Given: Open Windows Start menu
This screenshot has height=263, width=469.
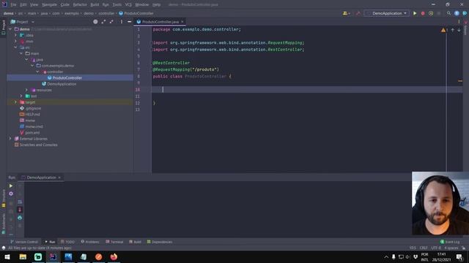Looking at the screenshot, I should [7, 256].
